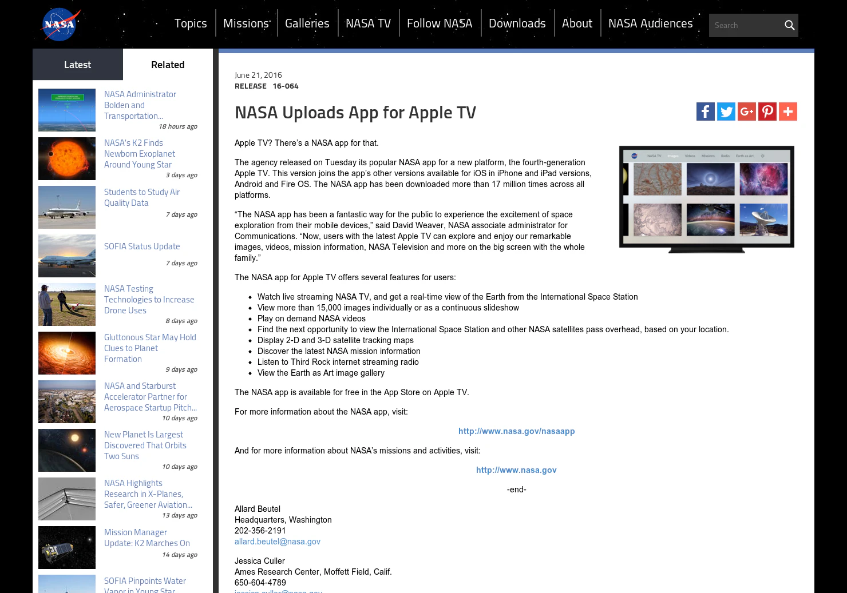Click the article title NASA Uploads App
This screenshot has height=593, width=847.
355,113
